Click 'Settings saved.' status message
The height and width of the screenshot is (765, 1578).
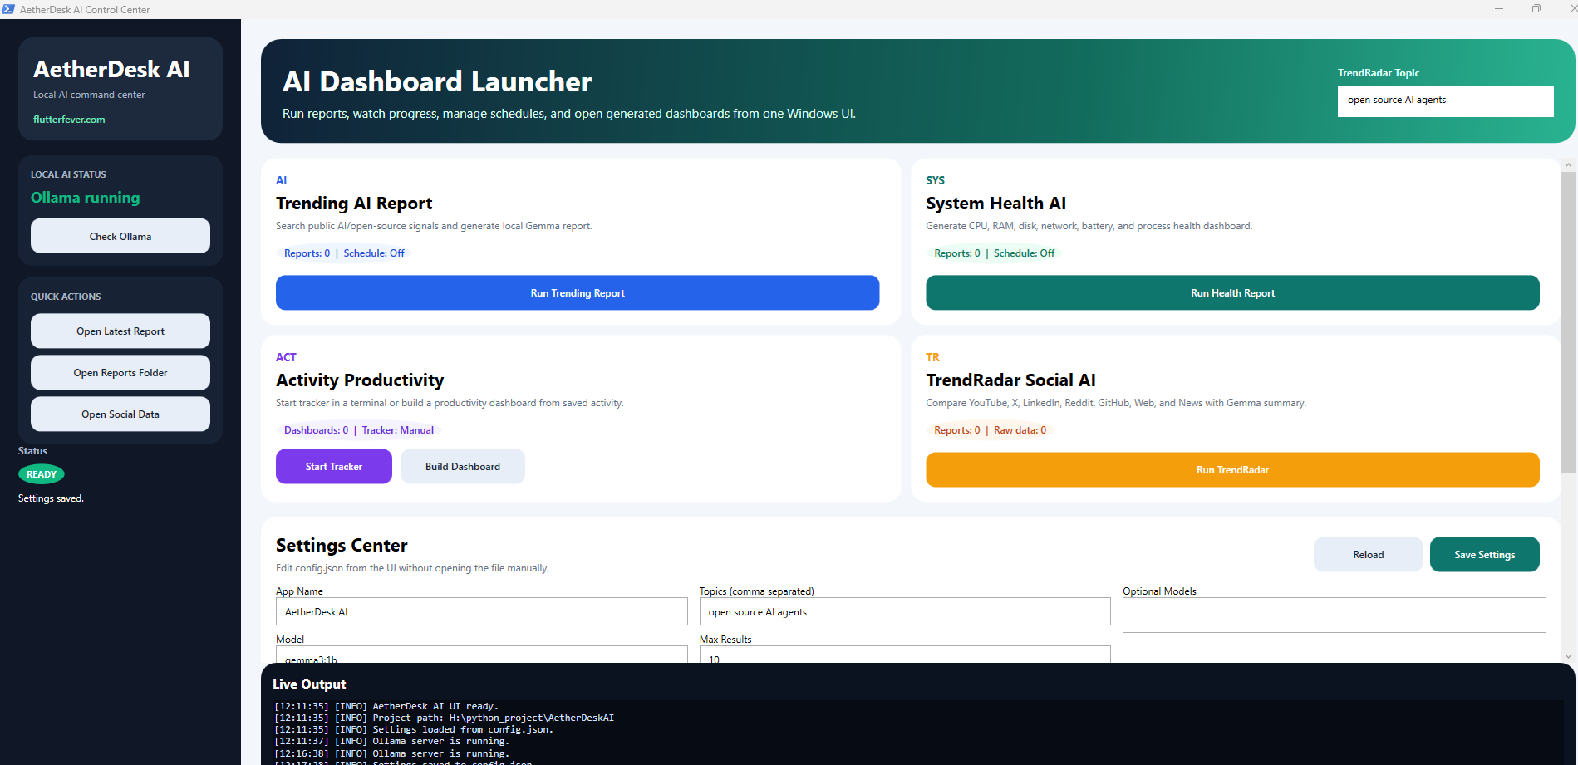pyautogui.click(x=51, y=498)
